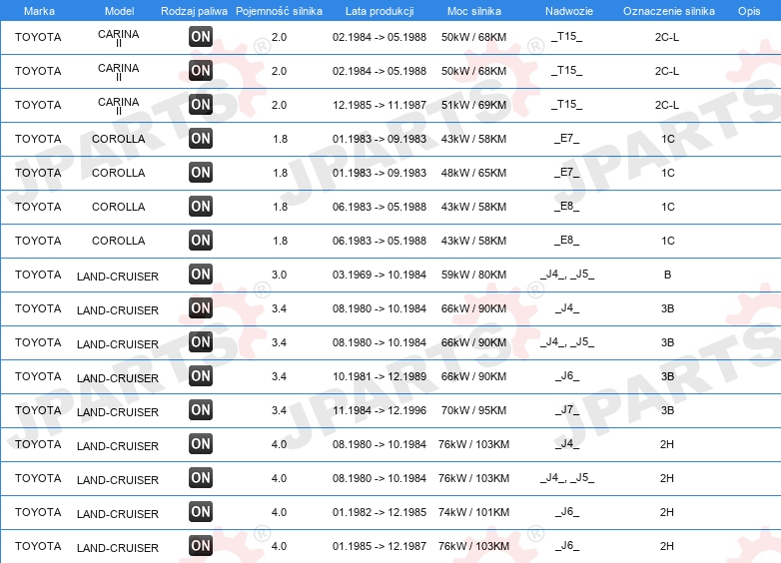Select _T15_ body code in the 51kW / 69KM row
This screenshot has width=781, height=563.
pos(567,105)
